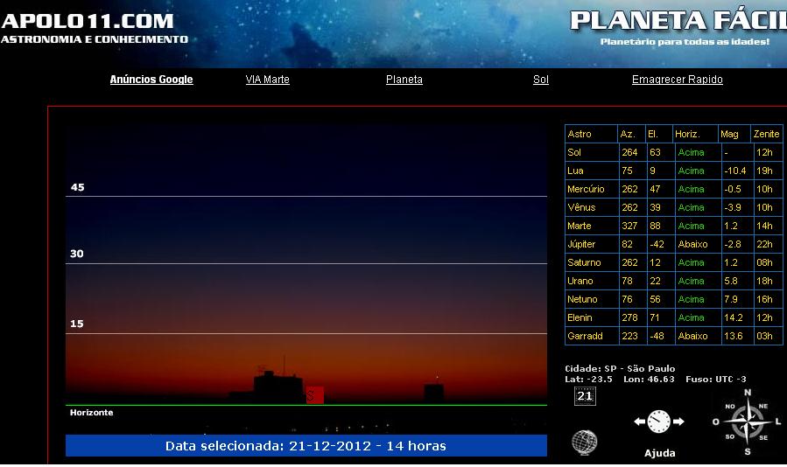Click the red S marker on horizon
The width and height of the screenshot is (787, 467).
coord(314,394)
